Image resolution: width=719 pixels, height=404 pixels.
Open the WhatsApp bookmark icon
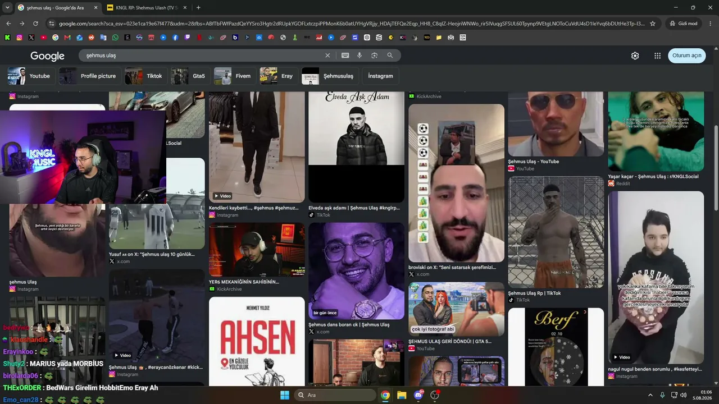[x=115, y=38]
